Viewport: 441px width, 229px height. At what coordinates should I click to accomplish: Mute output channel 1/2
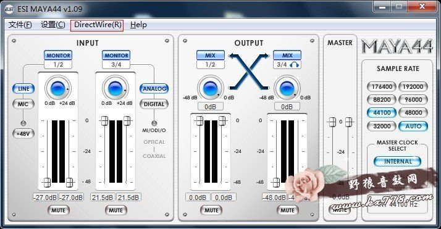(x=211, y=210)
